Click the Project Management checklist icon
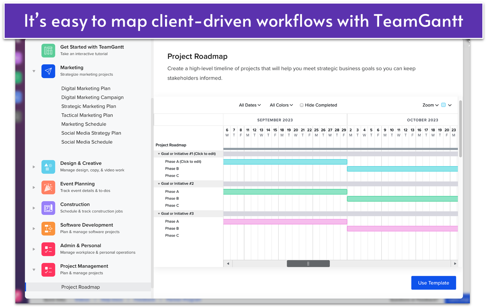487x308 pixels. (48, 270)
